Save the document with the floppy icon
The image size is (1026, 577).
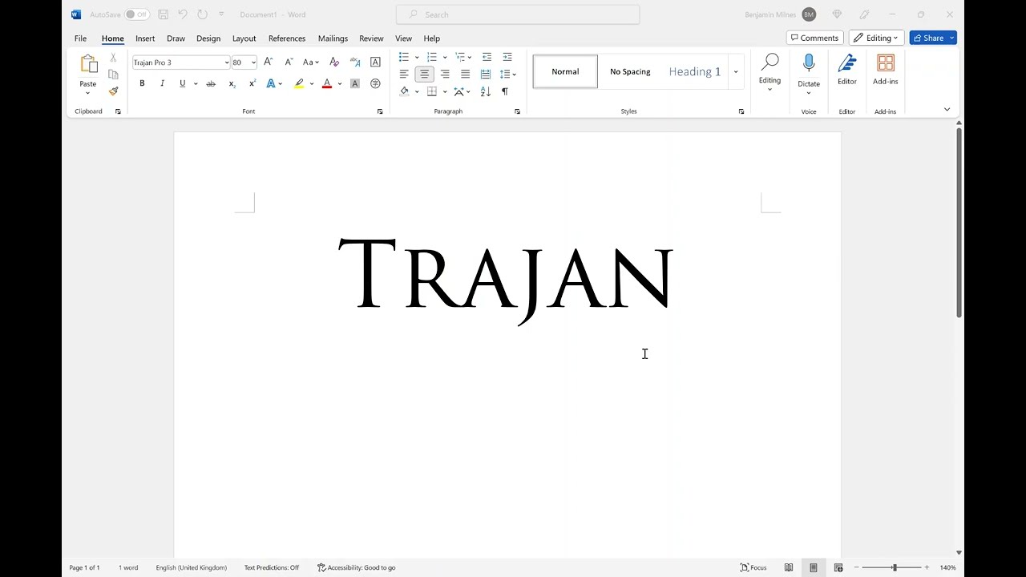coord(164,14)
